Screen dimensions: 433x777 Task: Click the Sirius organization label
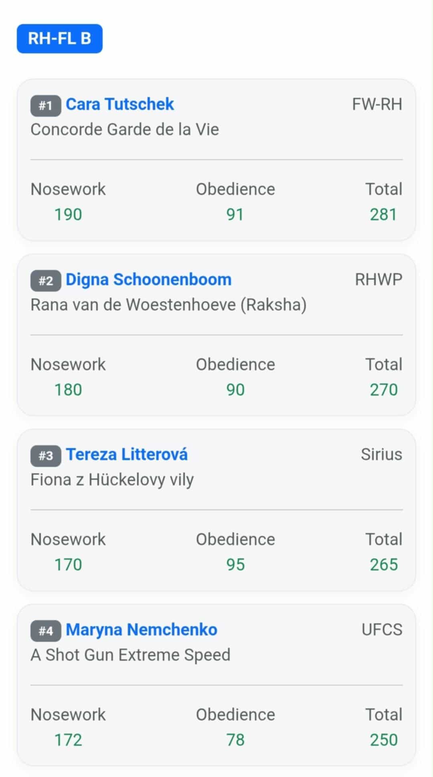click(x=381, y=454)
